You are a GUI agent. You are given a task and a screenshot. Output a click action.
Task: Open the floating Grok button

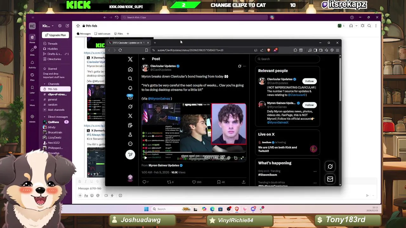coord(330,167)
